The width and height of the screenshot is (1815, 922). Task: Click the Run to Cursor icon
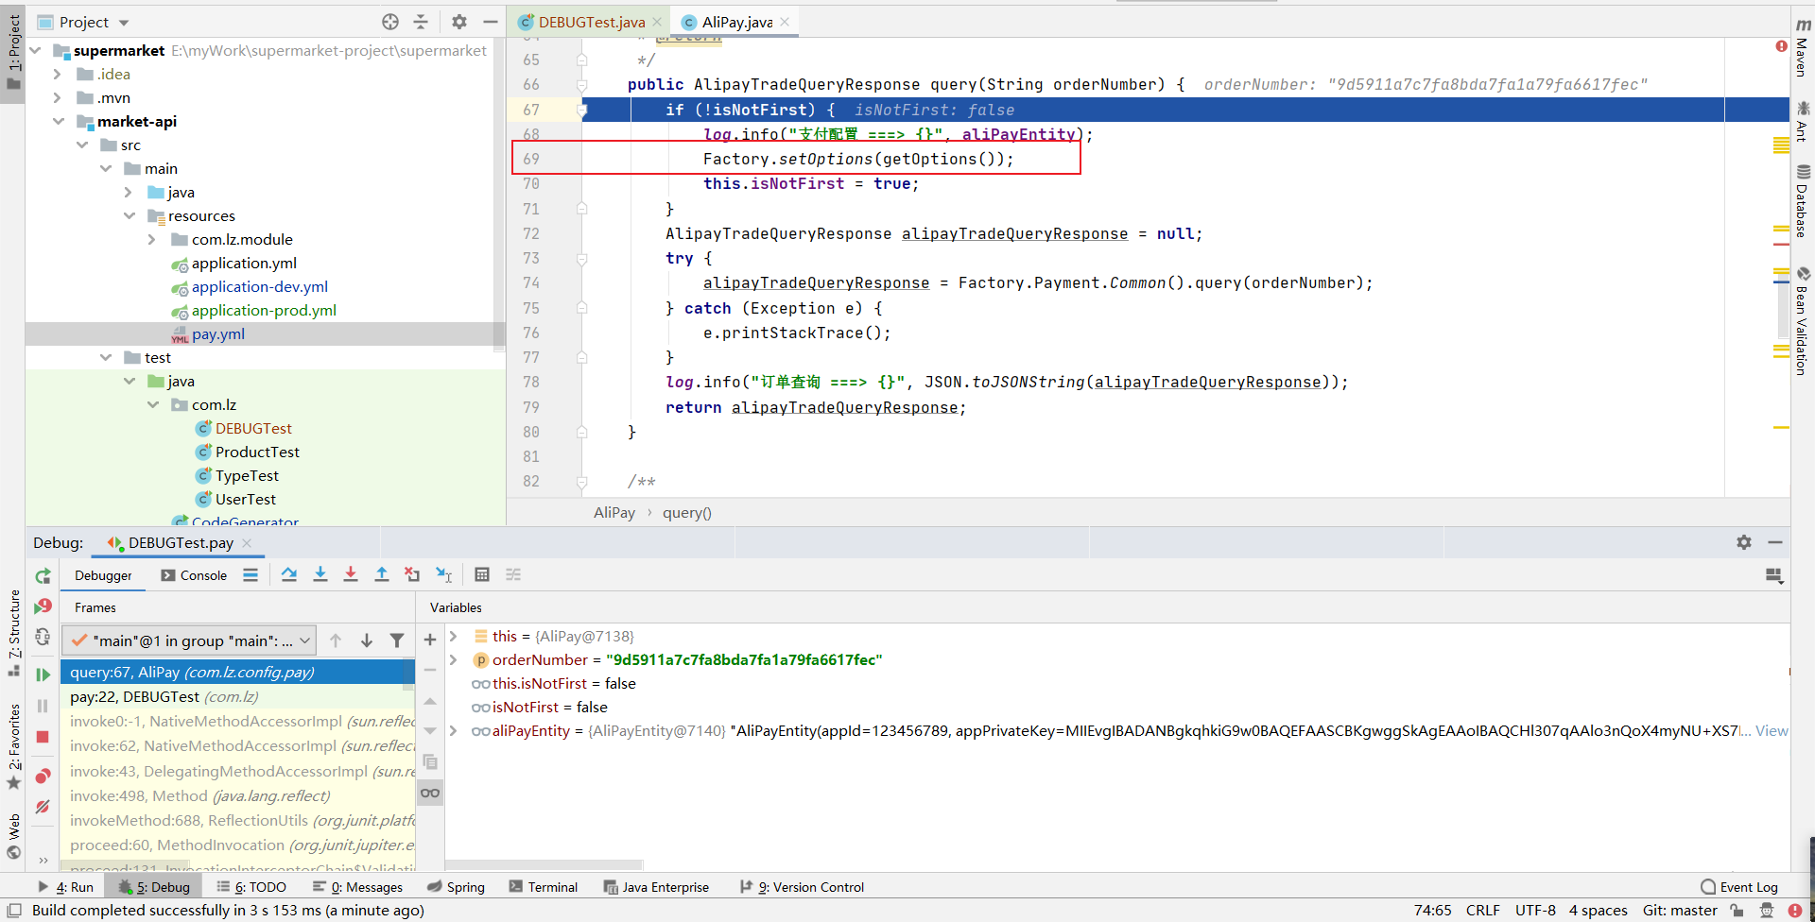(x=443, y=574)
